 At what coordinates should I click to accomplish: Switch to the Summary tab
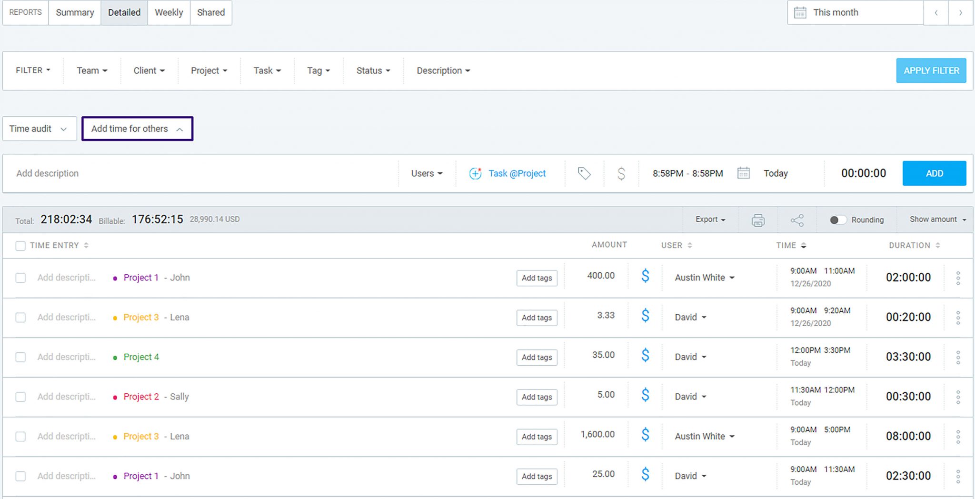[75, 12]
